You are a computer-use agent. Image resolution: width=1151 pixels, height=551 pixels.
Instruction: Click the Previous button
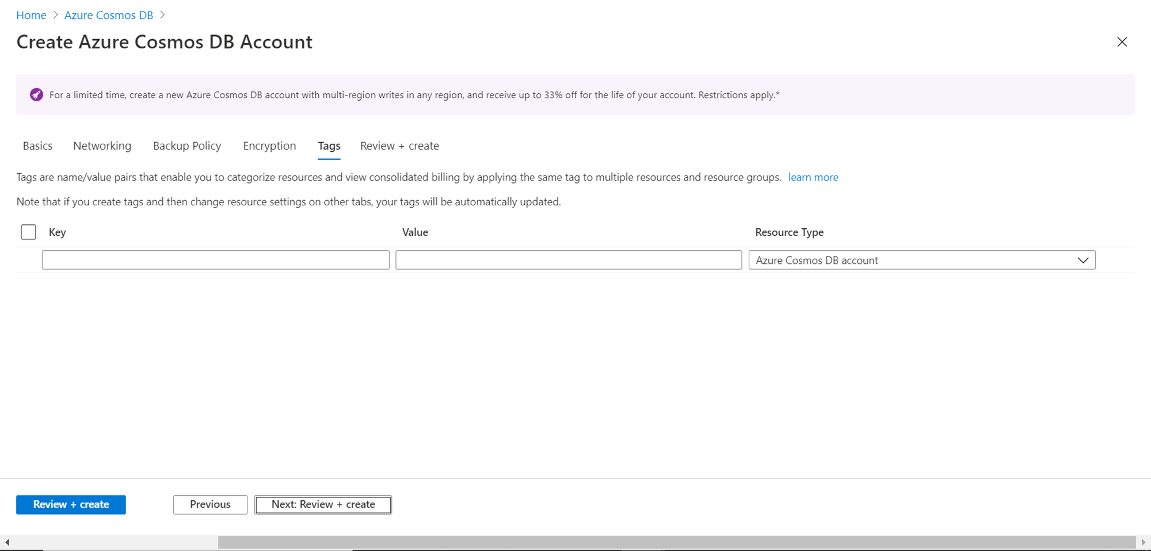point(210,504)
